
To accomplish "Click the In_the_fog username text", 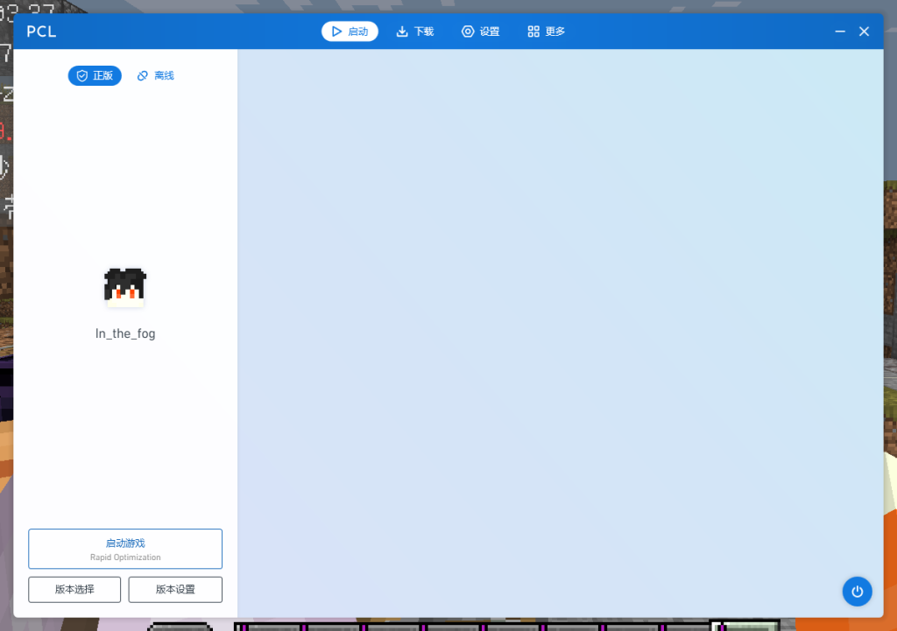I will [x=125, y=333].
